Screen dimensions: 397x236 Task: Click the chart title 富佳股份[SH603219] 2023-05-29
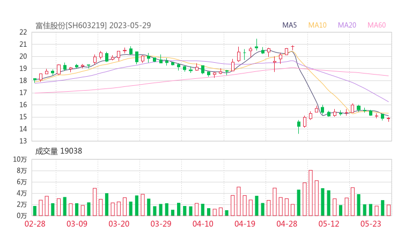point(93,26)
